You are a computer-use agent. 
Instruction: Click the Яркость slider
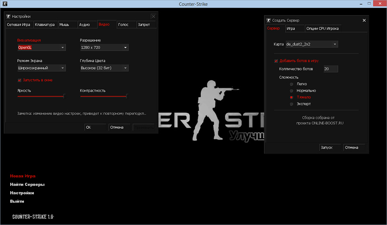tap(41, 96)
